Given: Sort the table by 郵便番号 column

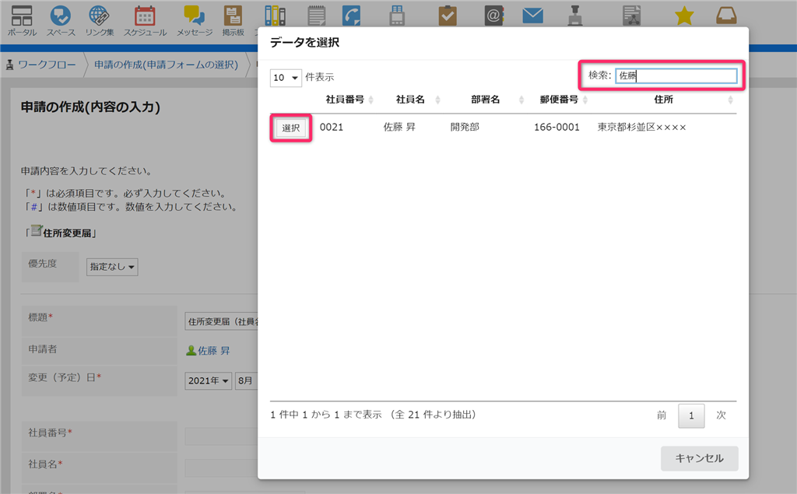Looking at the screenshot, I should 563,100.
